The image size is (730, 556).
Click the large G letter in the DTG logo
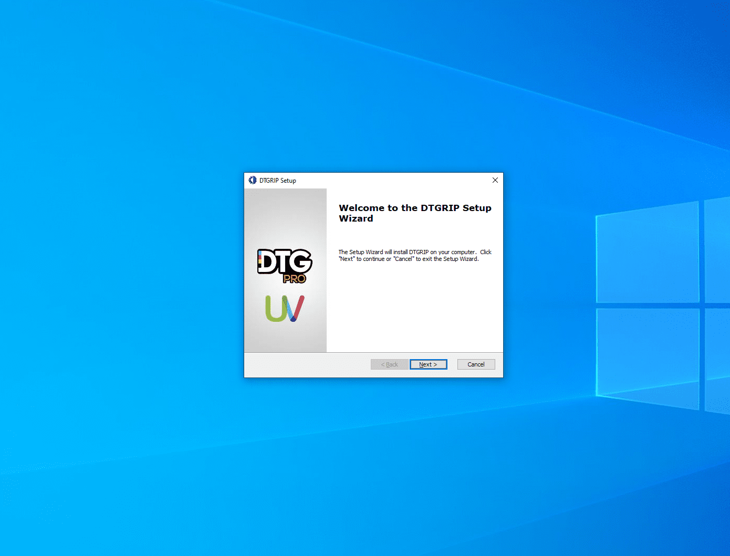pos(300,262)
